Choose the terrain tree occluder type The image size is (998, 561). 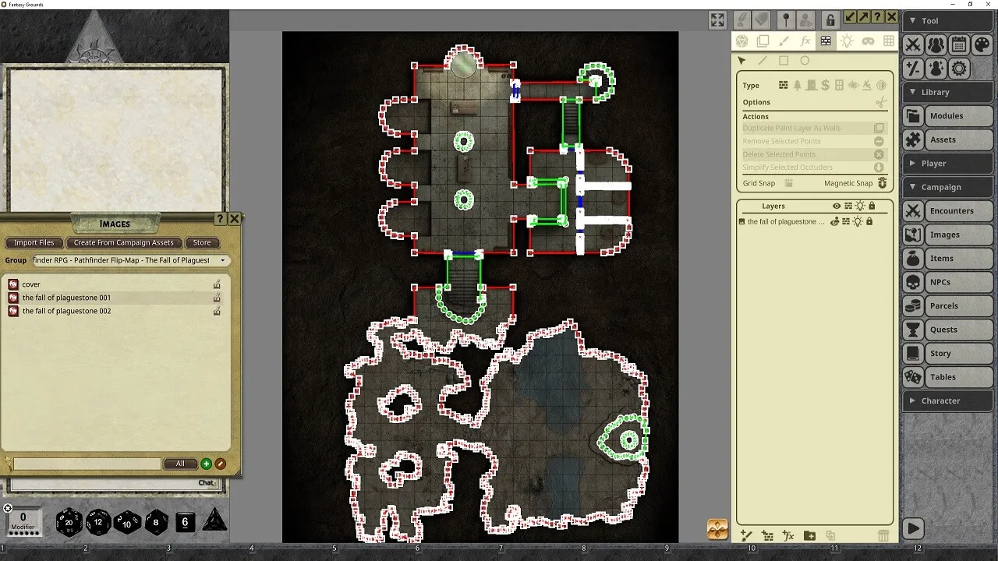[x=798, y=86]
